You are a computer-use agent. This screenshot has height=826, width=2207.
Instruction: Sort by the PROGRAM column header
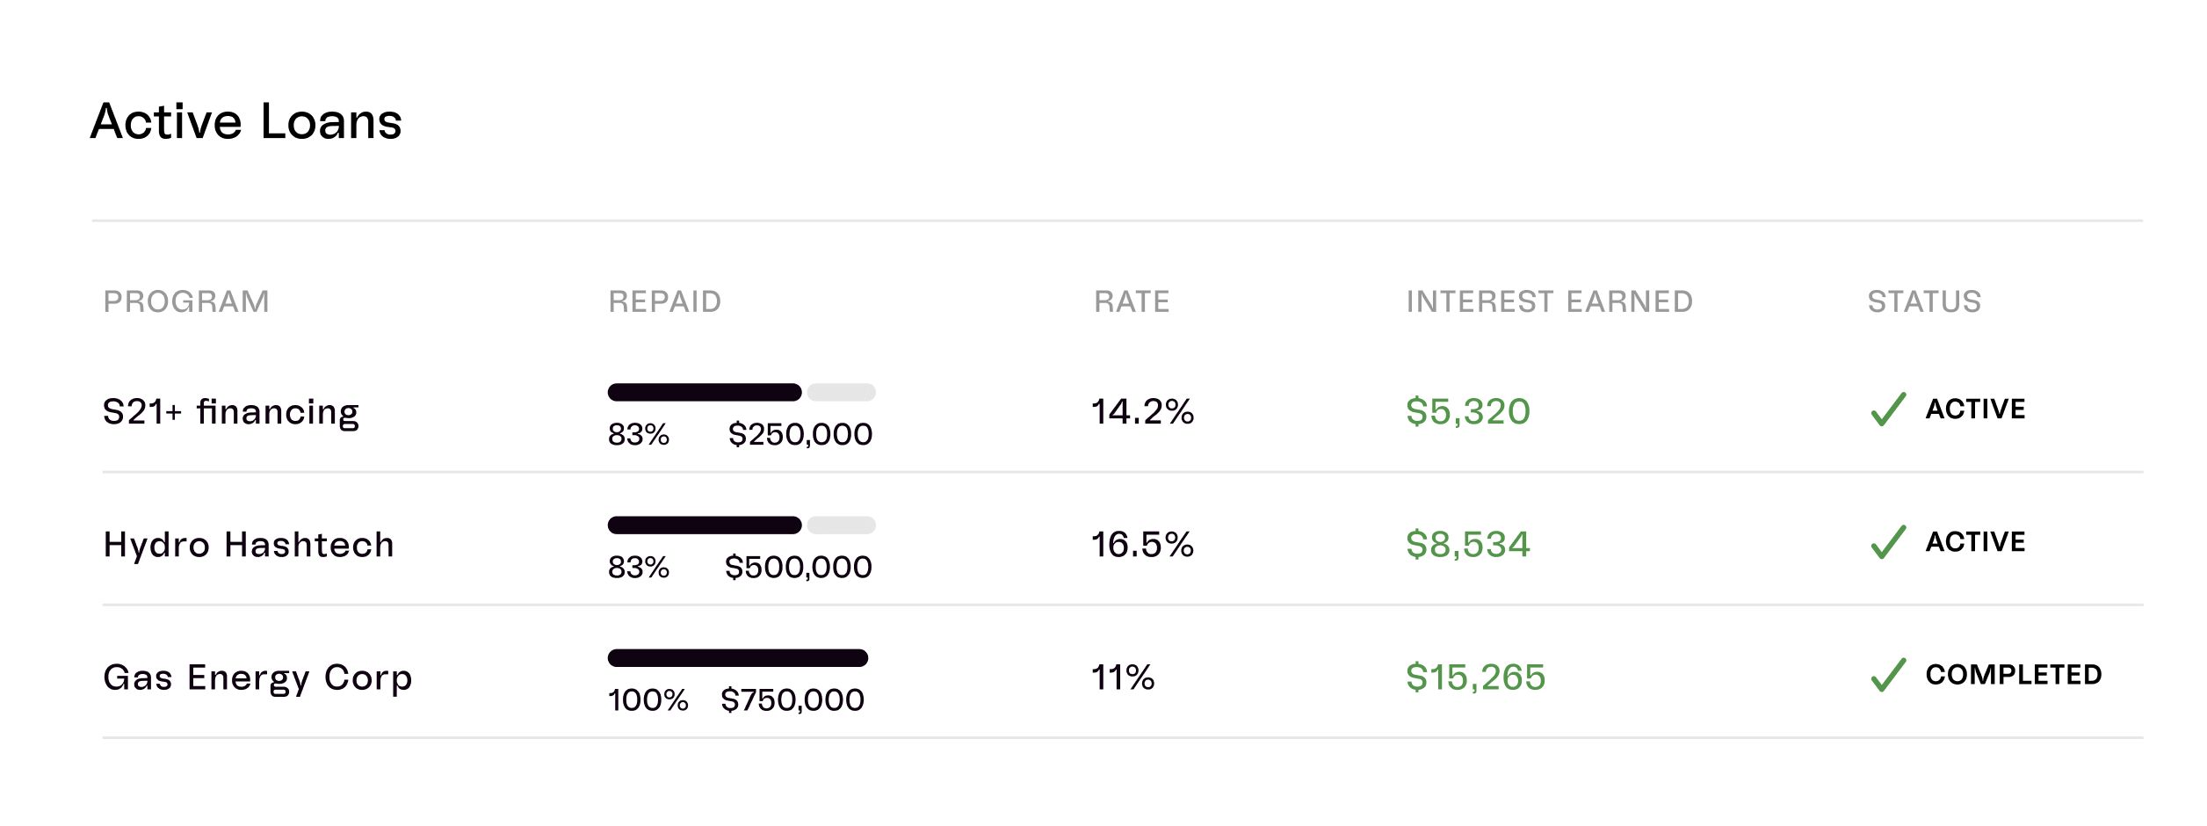coord(186,301)
